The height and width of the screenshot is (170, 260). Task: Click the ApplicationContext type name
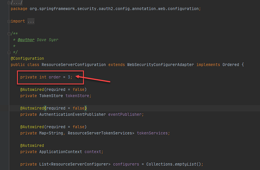point(61,152)
